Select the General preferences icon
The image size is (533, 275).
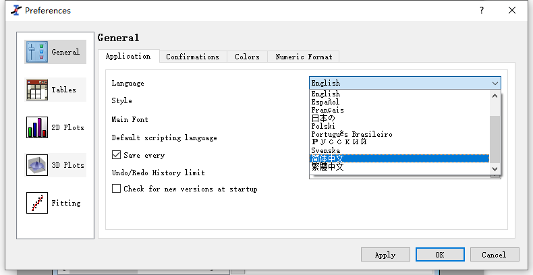tap(37, 52)
